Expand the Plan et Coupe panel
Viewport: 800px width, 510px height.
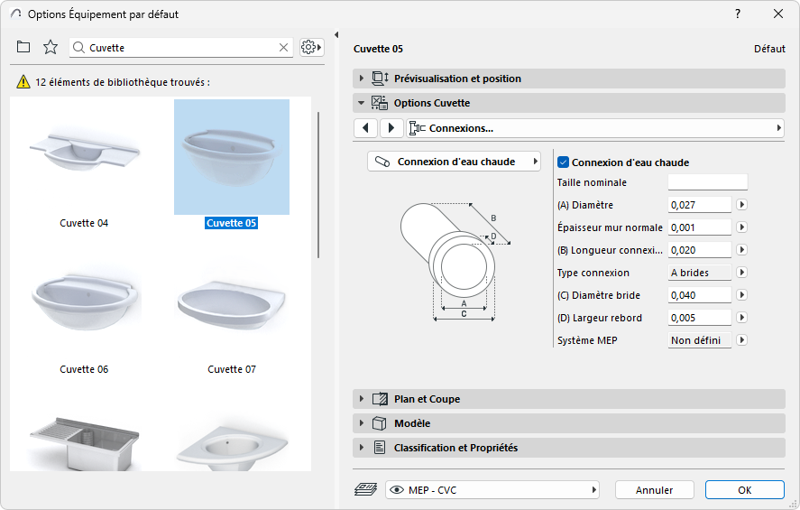362,399
